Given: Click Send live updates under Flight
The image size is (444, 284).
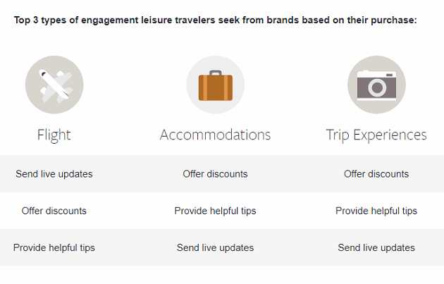Looking at the screenshot, I should click(x=54, y=174).
